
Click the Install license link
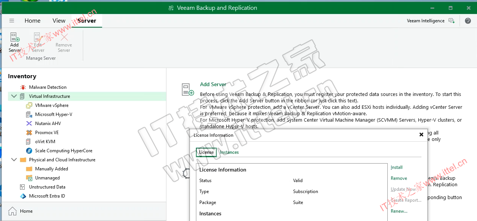pyautogui.click(x=396, y=167)
